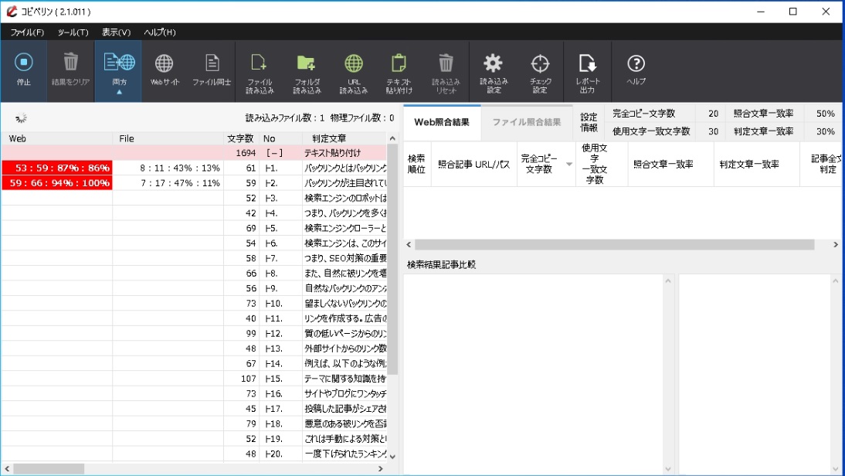Image resolution: width=845 pixels, height=476 pixels.
Task: Click the ファイル読み込み icon
Action: click(x=260, y=63)
